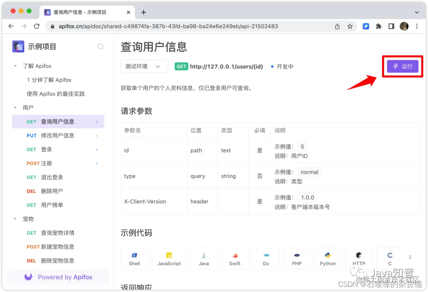
Task: Open the PHP sample code
Action: 297,258
